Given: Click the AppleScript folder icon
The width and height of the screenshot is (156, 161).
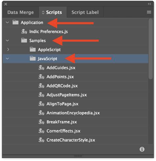Looking at the screenshot, I should point(33,49).
